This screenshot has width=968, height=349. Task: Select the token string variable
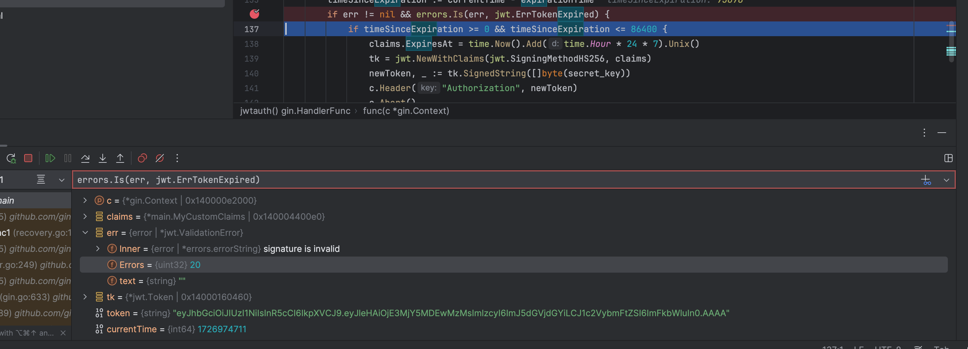click(514, 313)
